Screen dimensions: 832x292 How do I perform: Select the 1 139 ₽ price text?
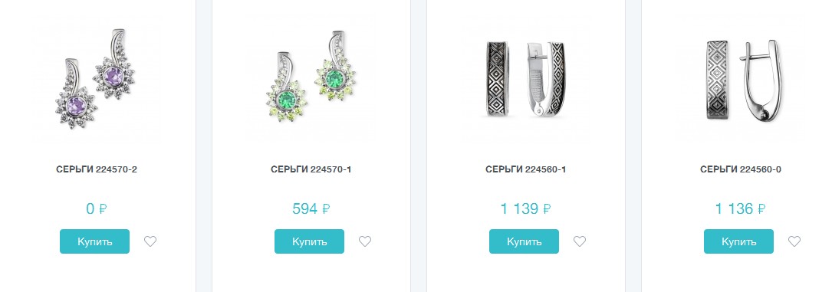[x=526, y=208]
